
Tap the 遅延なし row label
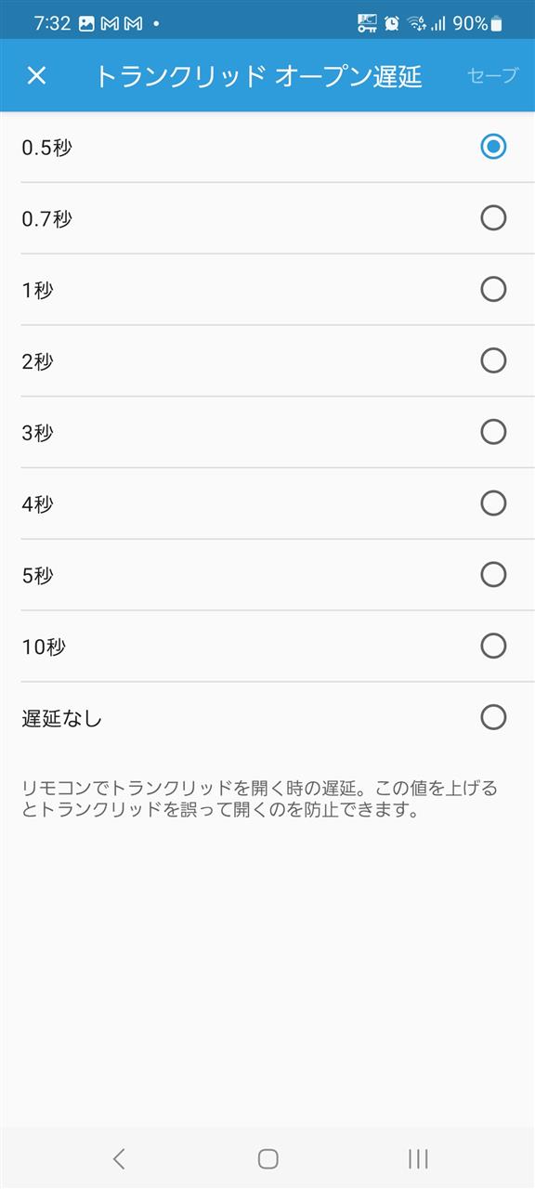61,718
